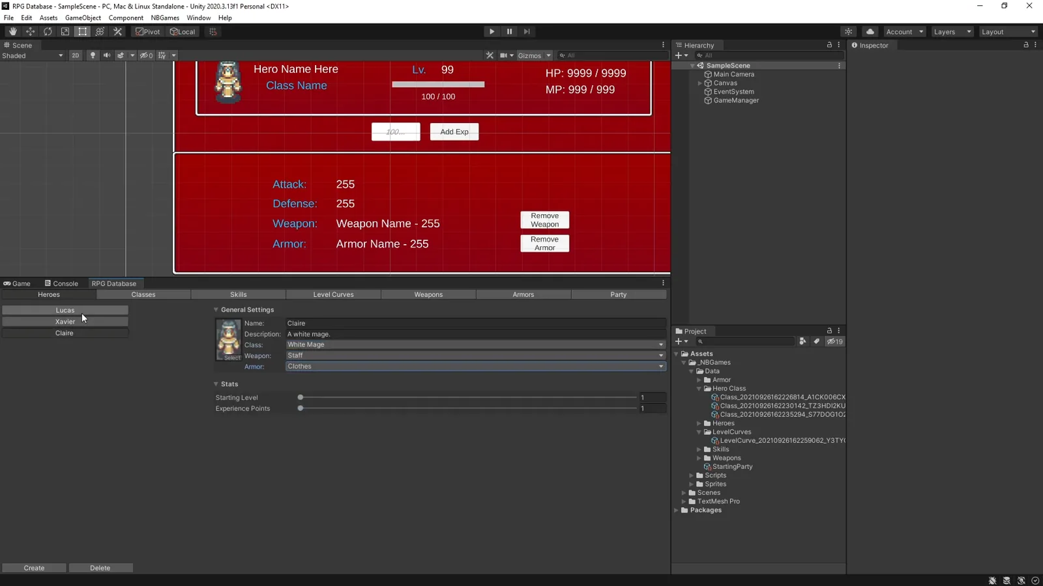
Task: Click the grid snapping icon in toolbar
Action: pos(213,31)
